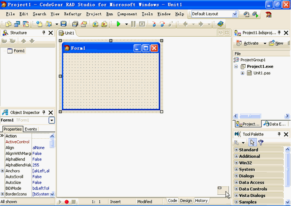
Task: Click the Pause program toolbar icon
Action: [133, 24]
